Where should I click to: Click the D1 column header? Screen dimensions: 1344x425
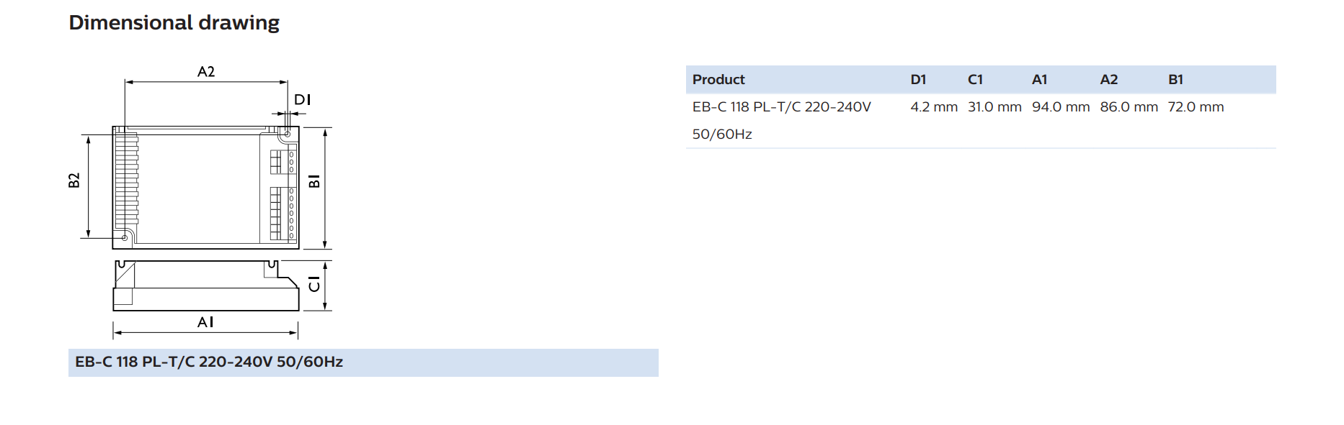tap(918, 80)
